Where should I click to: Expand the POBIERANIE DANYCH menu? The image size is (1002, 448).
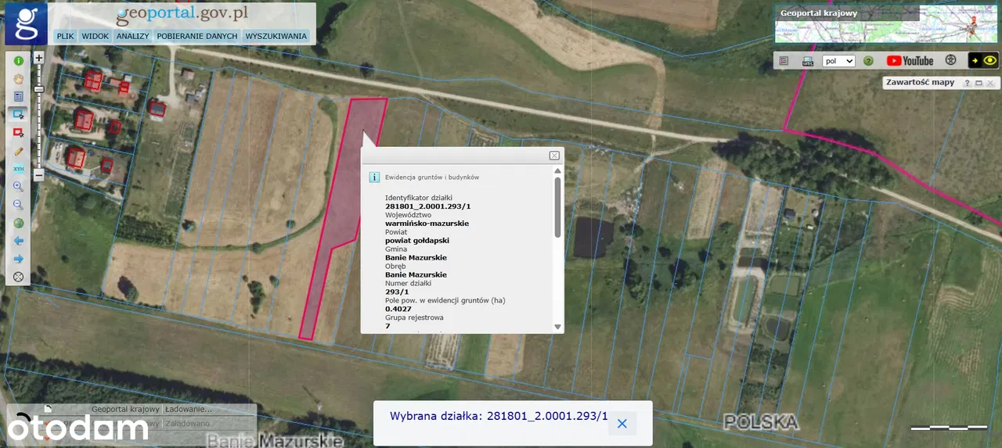pyautogui.click(x=196, y=36)
